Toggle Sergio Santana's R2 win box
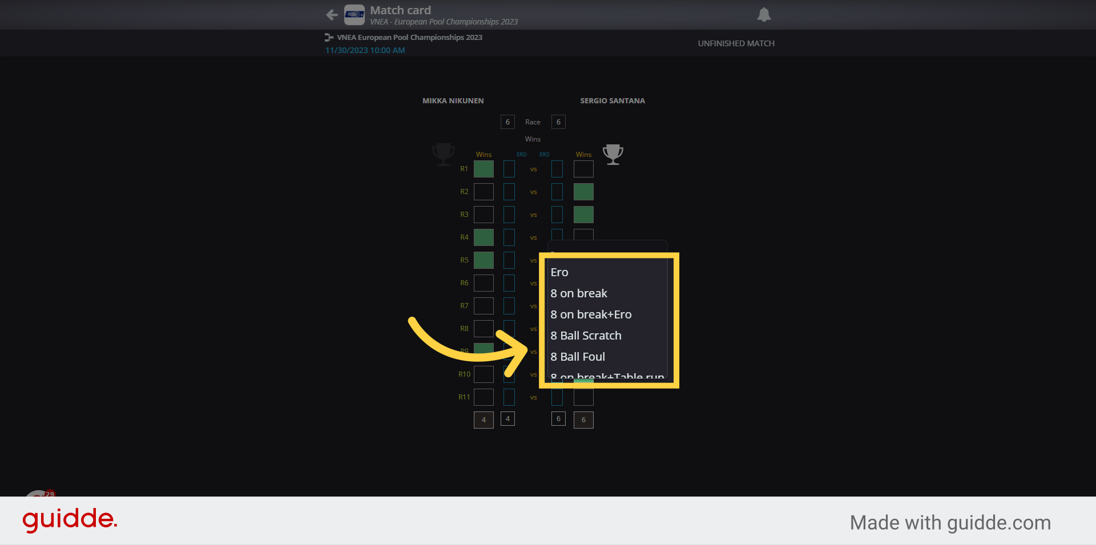Viewport: 1096px width, 545px height. [x=583, y=192]
